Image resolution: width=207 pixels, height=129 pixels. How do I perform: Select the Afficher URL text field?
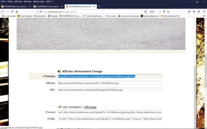coord(110,83)
